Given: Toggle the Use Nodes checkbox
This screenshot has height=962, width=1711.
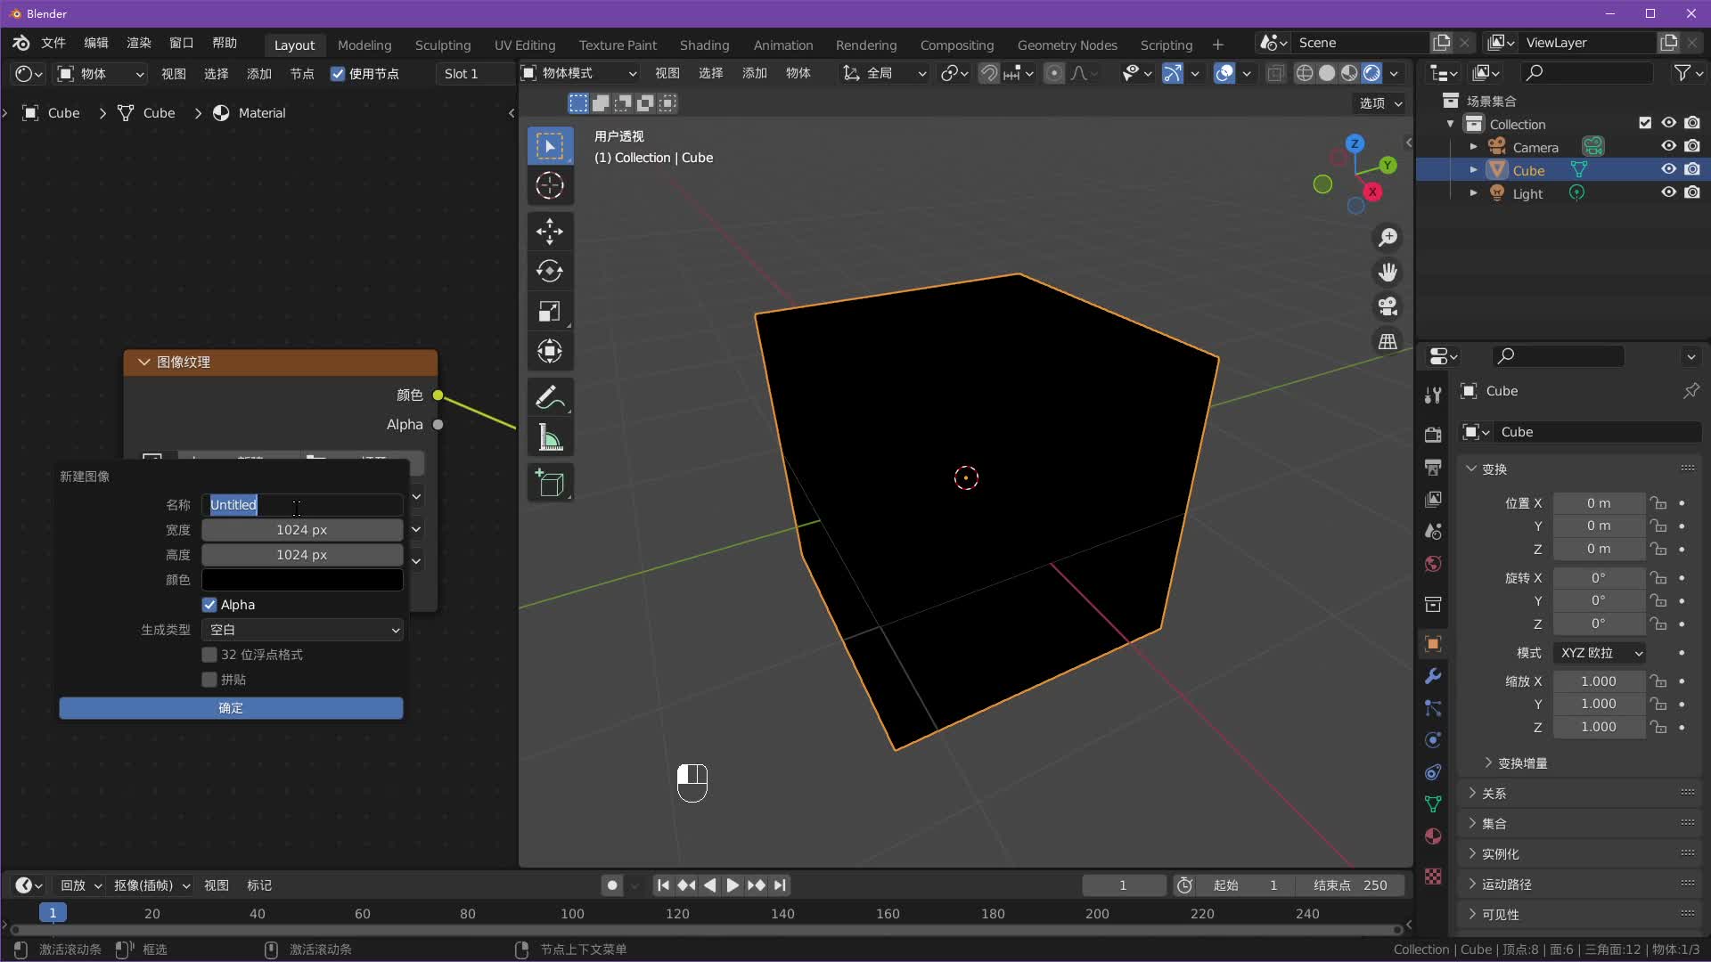Looking at the screenshot, I should coord(338,74).
